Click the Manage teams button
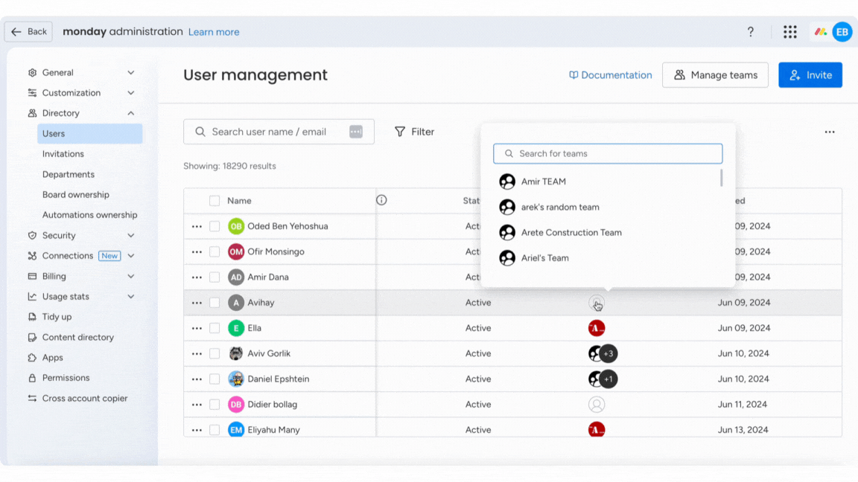This screenshot has height=482, width=858. [715, 75]
